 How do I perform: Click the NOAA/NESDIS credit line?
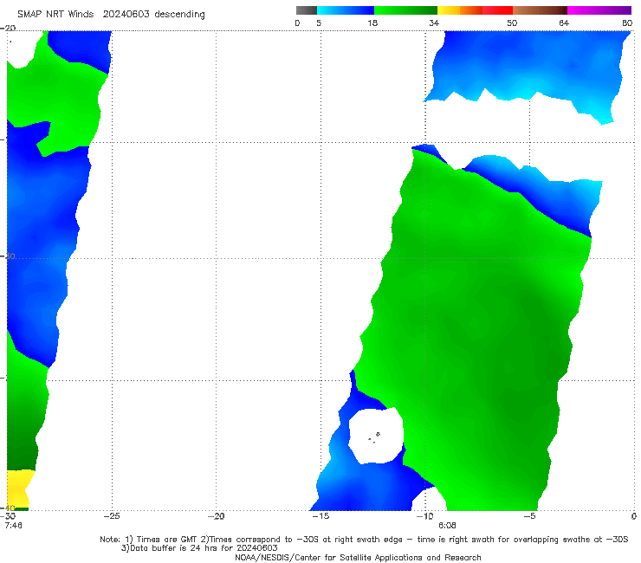358,557
